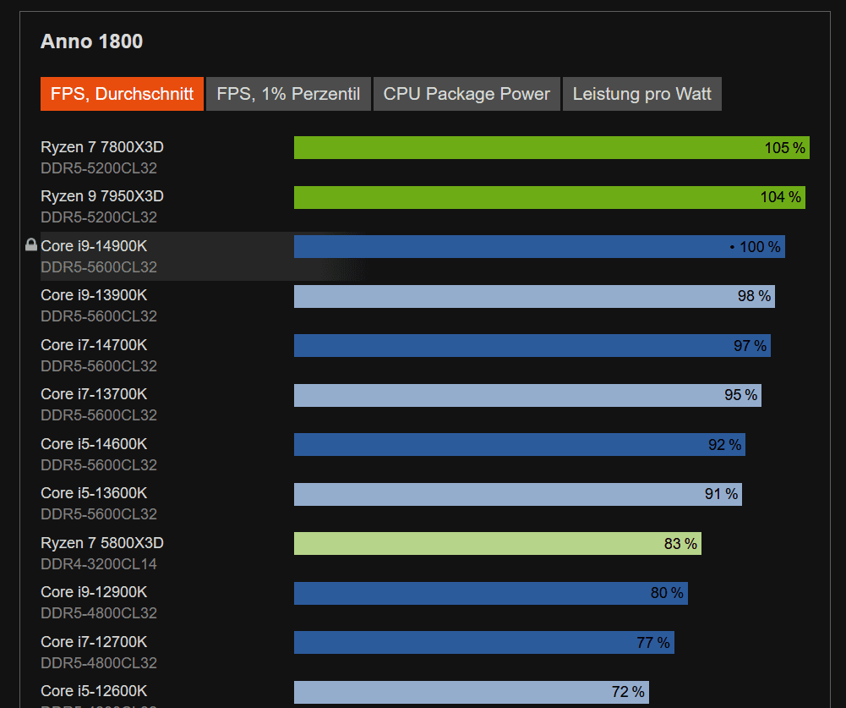Click DDR5-5200CL32 under Ryzen 7 7800X3D
Screen dimensions: 846x708
point(99,168)
